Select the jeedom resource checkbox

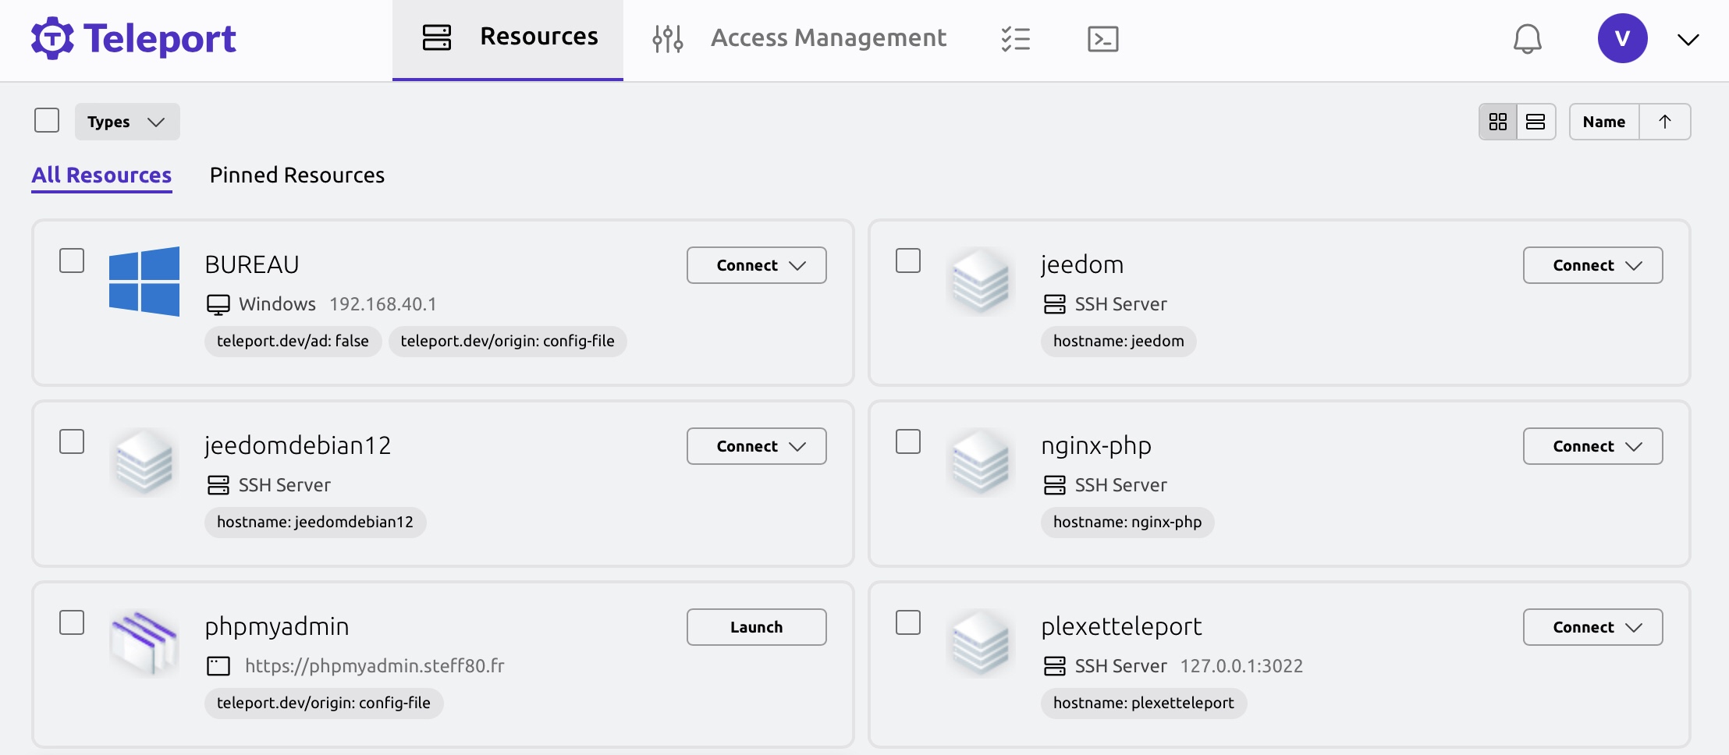point(908,261)
